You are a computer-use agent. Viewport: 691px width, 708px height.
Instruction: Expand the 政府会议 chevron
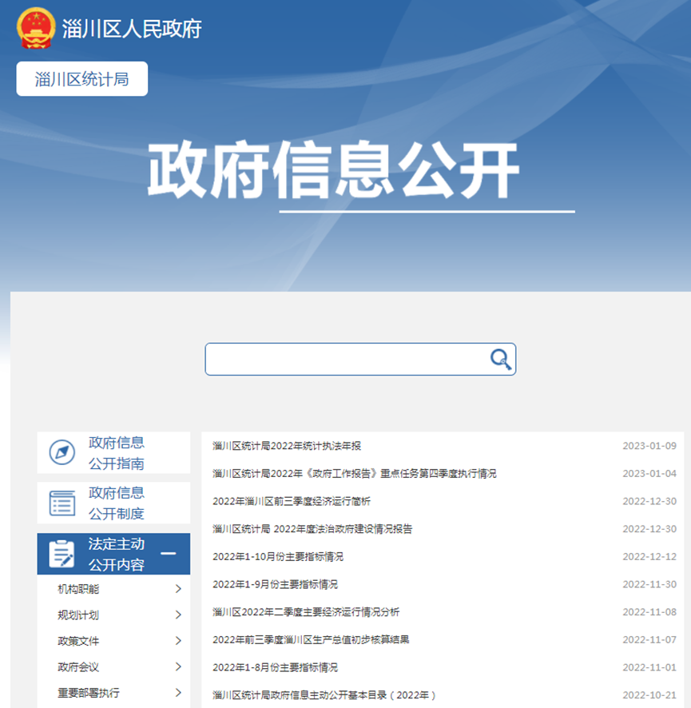178,667
